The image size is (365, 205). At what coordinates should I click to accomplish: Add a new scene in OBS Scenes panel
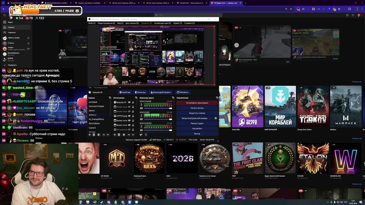tap(90, 135)
